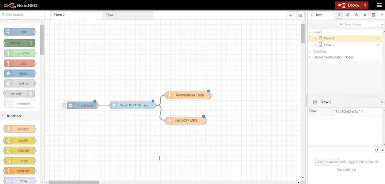The width and height of the screenshot is (385, 184).
Task: Open the information sidebar icon
Action: pos(339,15)
